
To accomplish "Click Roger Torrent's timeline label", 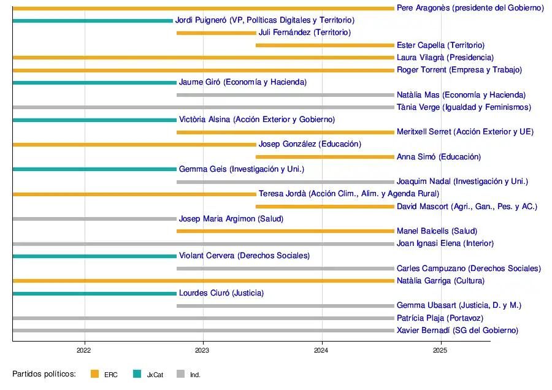I will [x=459, y=70].
